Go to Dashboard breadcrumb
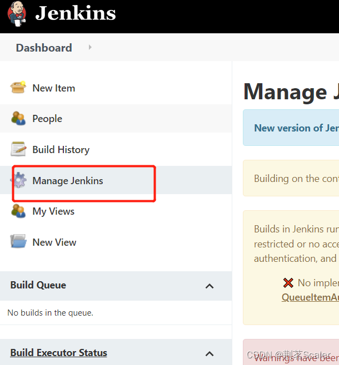The image size is (339, 365). pos(44,48)
